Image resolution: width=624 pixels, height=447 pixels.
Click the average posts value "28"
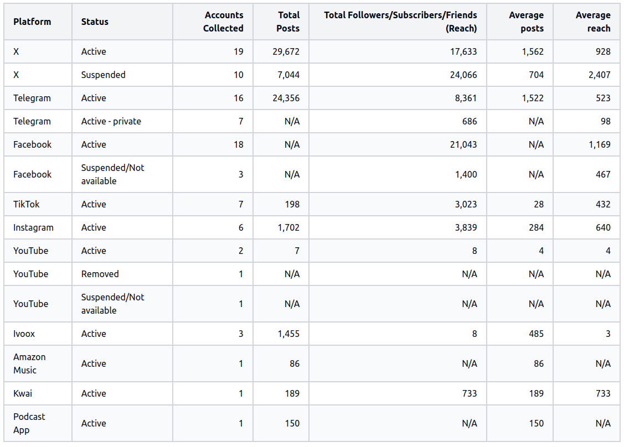tap(539, 204)
